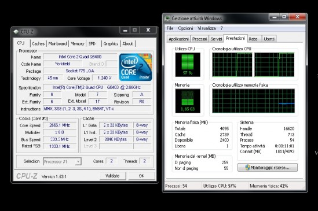Image resolution: width=318 pixels, height=211 pixels.
Task: Click the Task Manager title bar icon
Action: coord(167,18)
